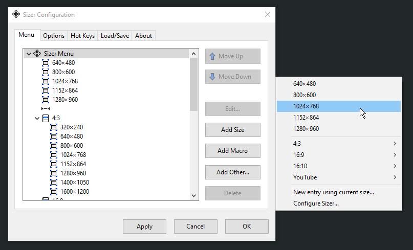
Task: Choose 1152×864 from the popup menu
Action: [x=306, y=118]
